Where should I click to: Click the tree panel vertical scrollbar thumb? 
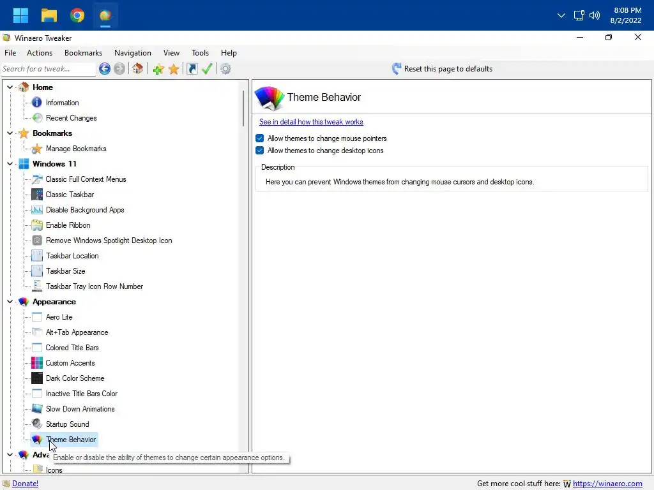pyautogui.click(x=243, y=108)
